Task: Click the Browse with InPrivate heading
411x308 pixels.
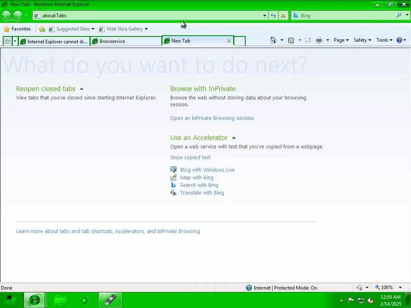Action: tap(203, 89)
